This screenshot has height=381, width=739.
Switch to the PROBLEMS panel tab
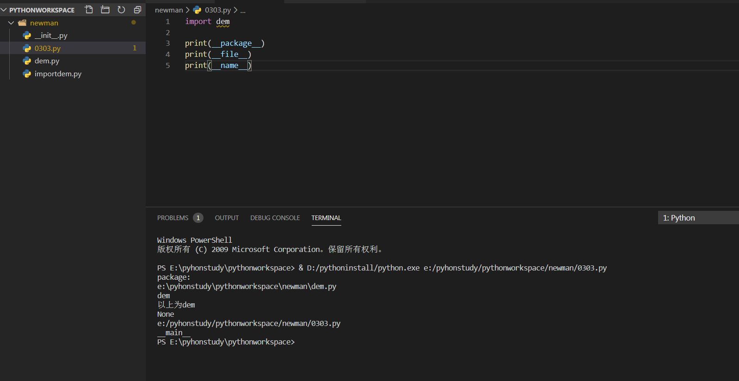pos(173,218)
